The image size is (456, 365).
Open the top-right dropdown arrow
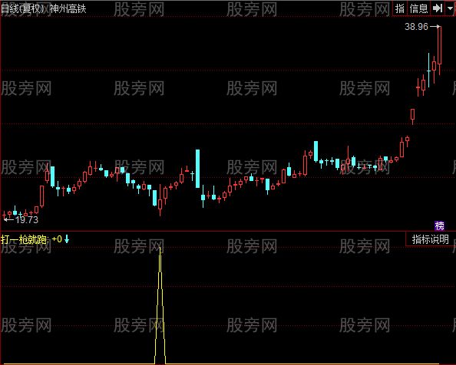point(450,8)
